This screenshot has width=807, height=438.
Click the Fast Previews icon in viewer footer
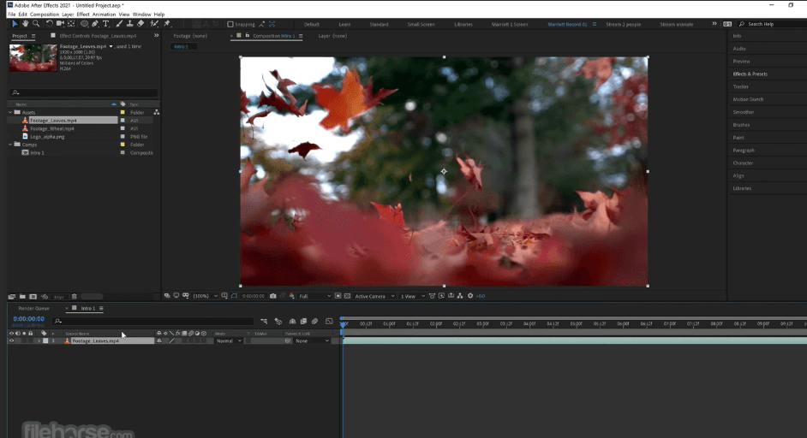tap(441, 296)
